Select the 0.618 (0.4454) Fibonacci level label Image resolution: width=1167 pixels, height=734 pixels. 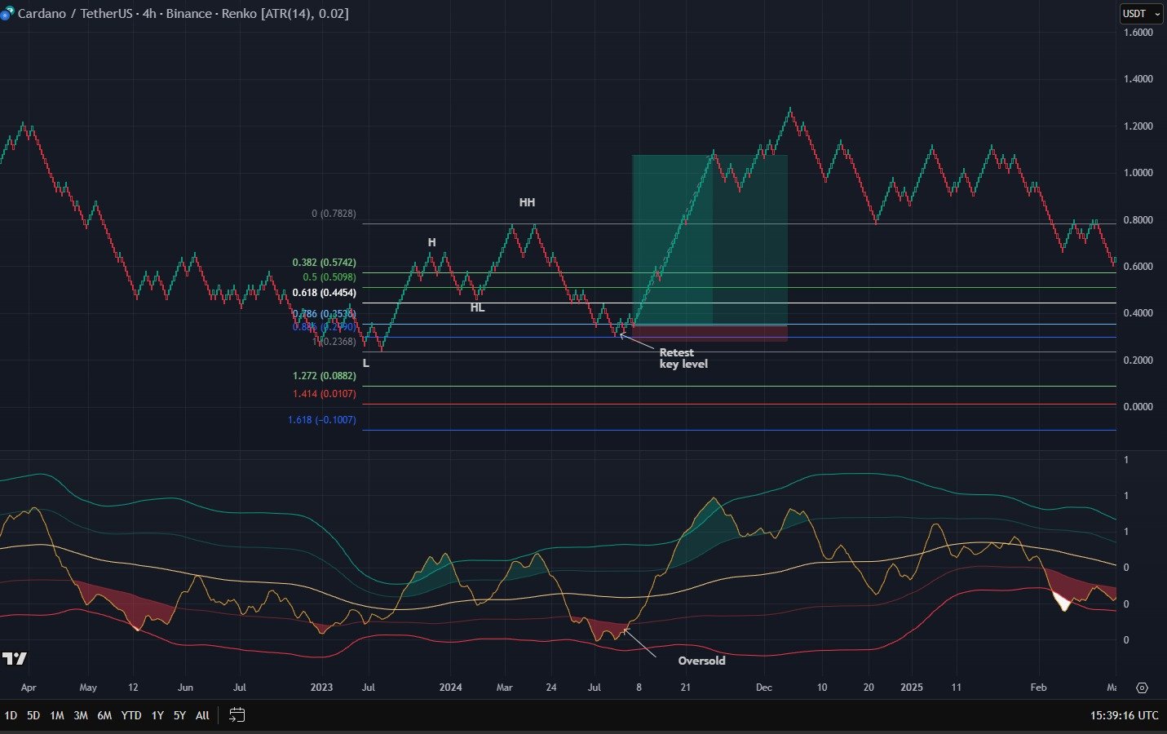(x=324, y=293)
